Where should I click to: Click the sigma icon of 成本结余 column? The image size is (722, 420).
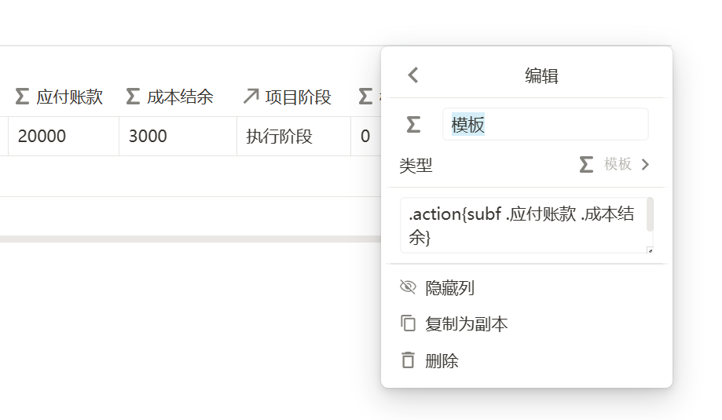coord(133,97)
